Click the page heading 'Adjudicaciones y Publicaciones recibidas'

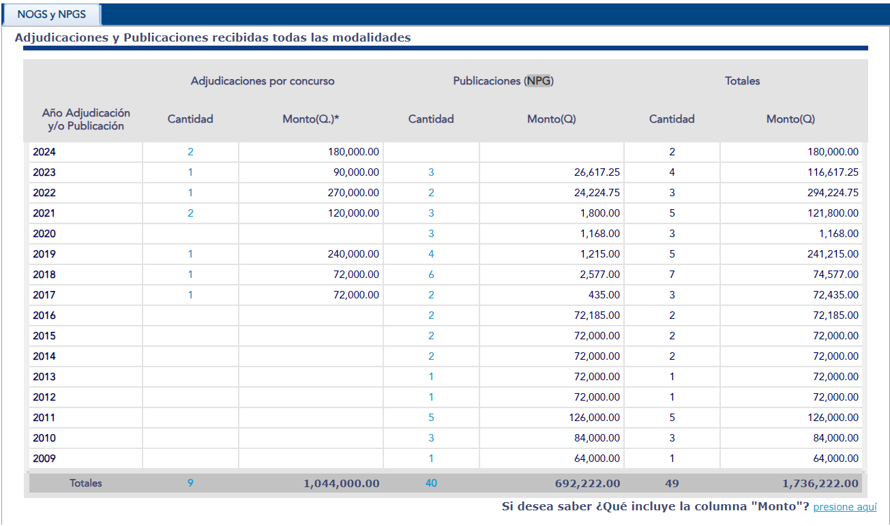point(213,37)
